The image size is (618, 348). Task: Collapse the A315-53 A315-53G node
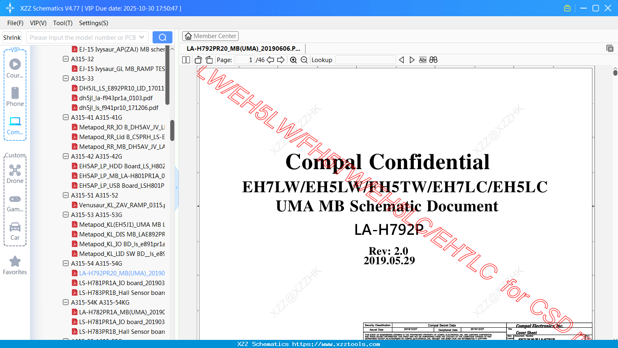point(66,215)
